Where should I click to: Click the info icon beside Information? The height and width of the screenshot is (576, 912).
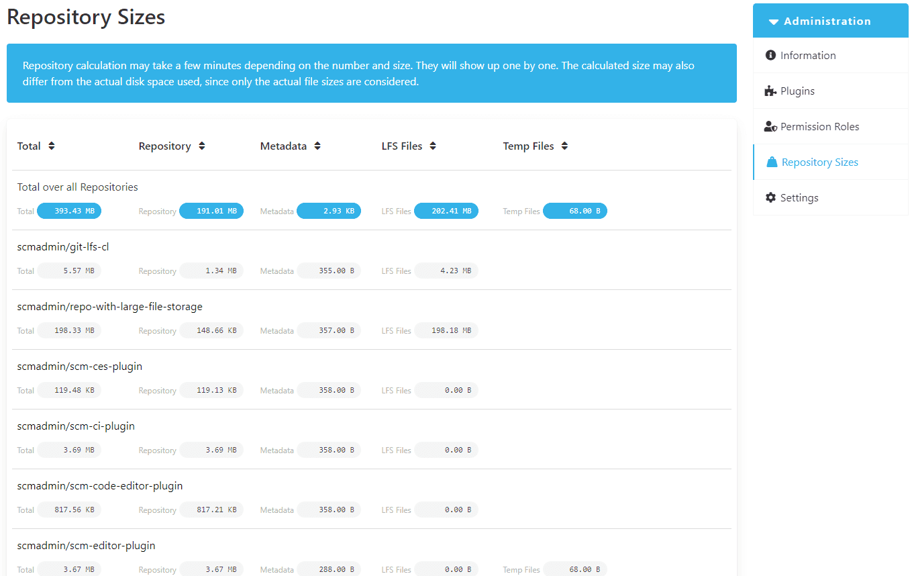tap(770, 55)
